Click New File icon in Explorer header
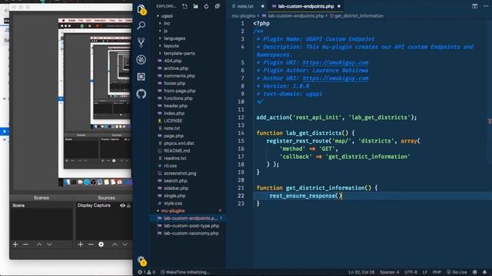The height and width of the screenshot is (276, 492). [184, 6]
